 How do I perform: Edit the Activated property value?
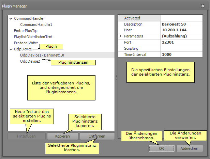pos(181,18)
